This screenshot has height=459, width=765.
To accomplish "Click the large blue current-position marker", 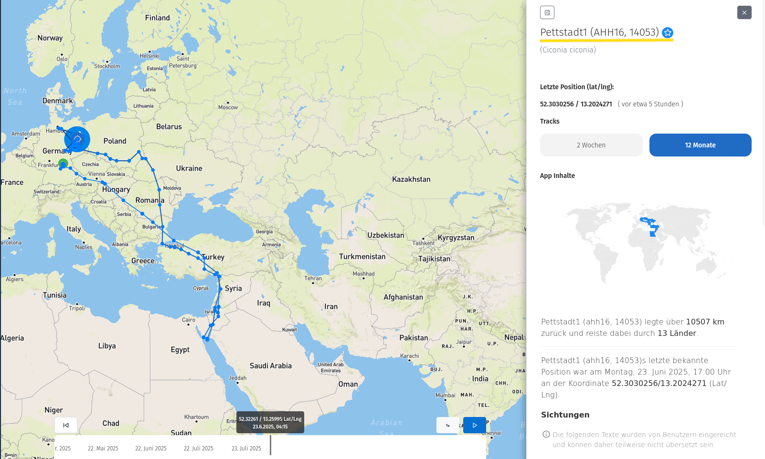I will pyautogui.click(x=77, y=139).
